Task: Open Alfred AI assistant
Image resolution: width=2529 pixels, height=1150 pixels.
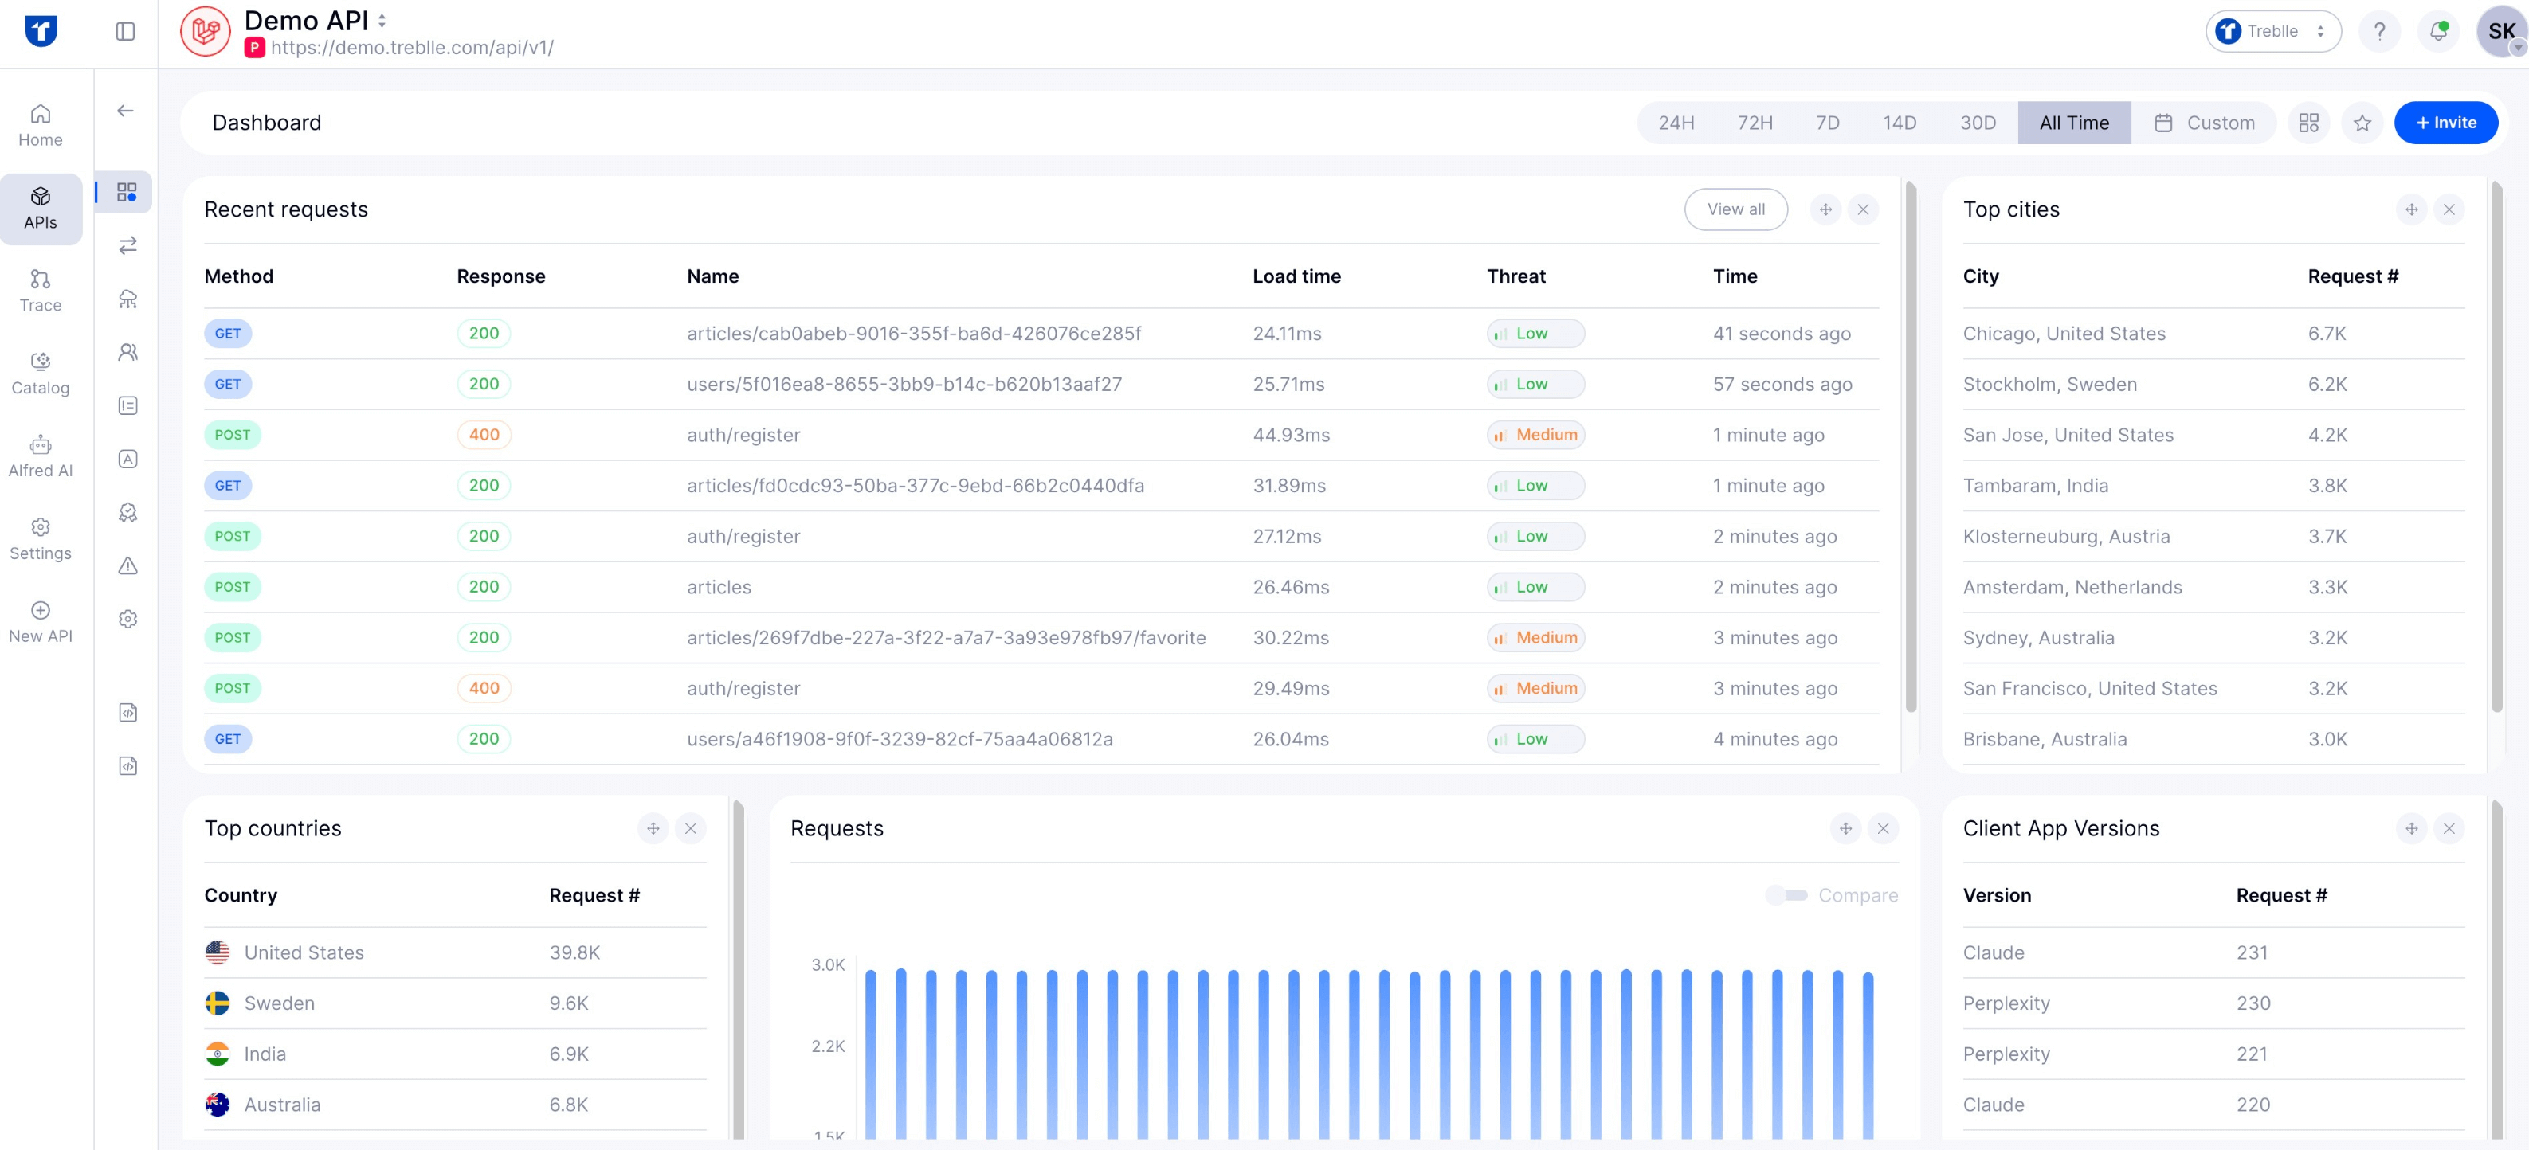Action: [x=41, y=456]
